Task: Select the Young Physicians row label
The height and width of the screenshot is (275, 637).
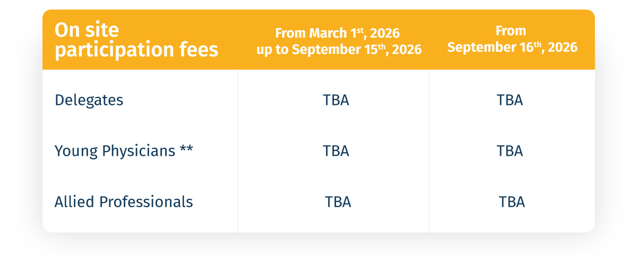Action: pos(115,151)
